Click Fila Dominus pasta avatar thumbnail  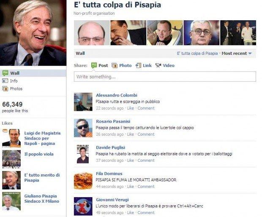pyautogui.click(x=83, y=180)
